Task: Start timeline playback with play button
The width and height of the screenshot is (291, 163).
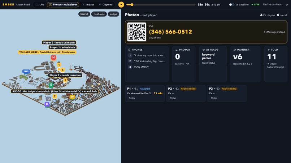Action: [x=121, y=4]
